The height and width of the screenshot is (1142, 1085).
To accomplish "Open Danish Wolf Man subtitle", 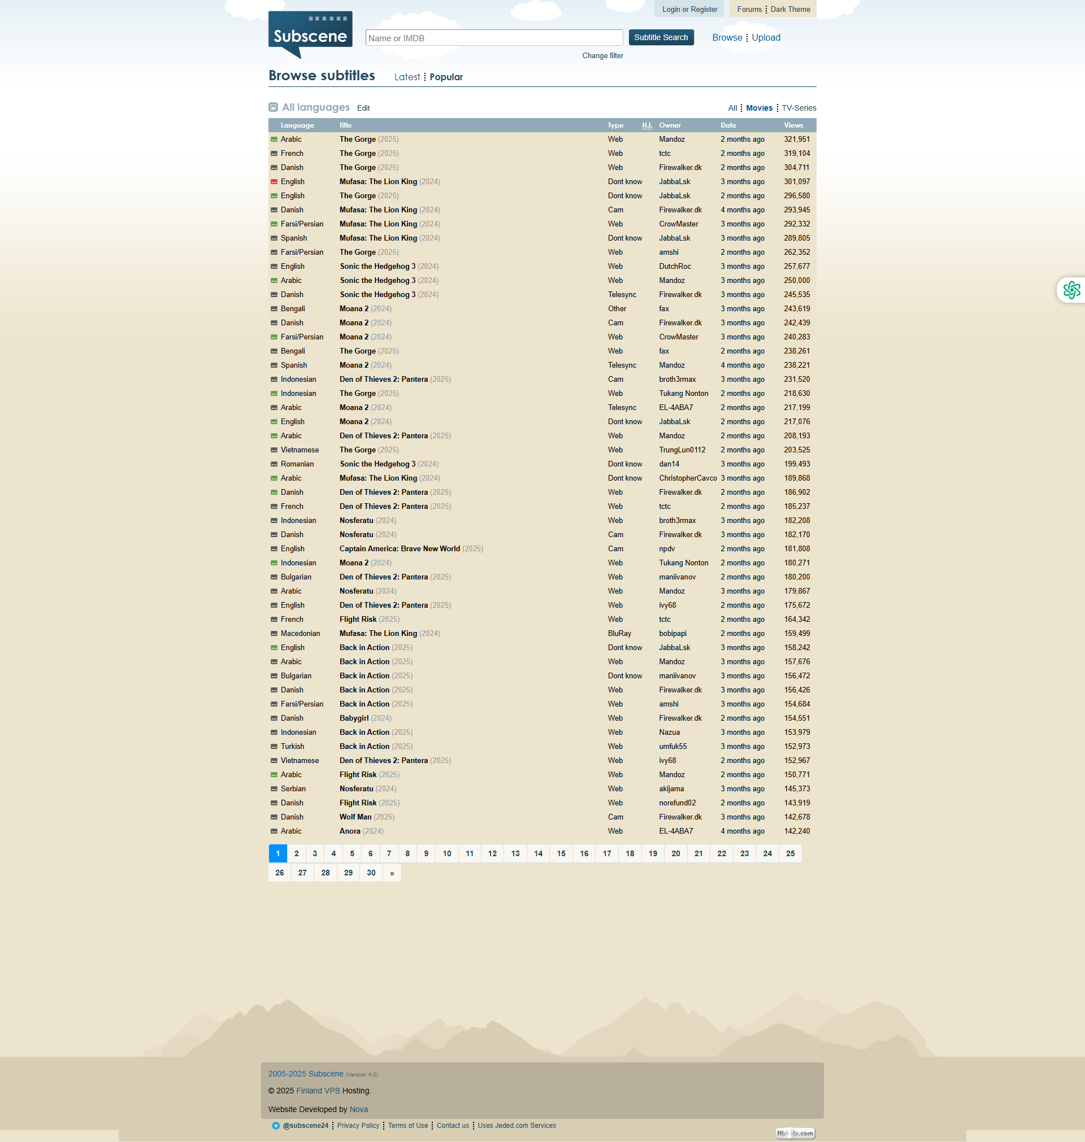I will click(367, 817).
